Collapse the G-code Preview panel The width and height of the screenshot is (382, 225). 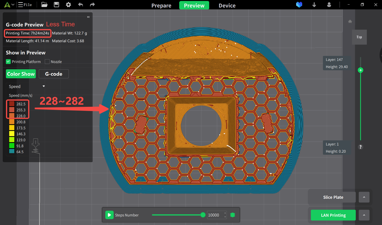click(88, 17)
